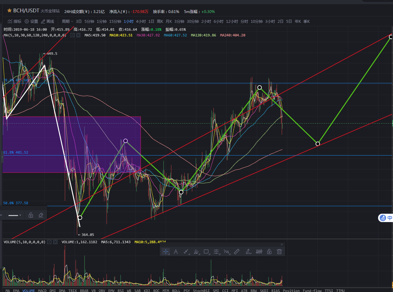Switch timeframe to 3日
The image size is (393, 292).
tap(79, 22)
